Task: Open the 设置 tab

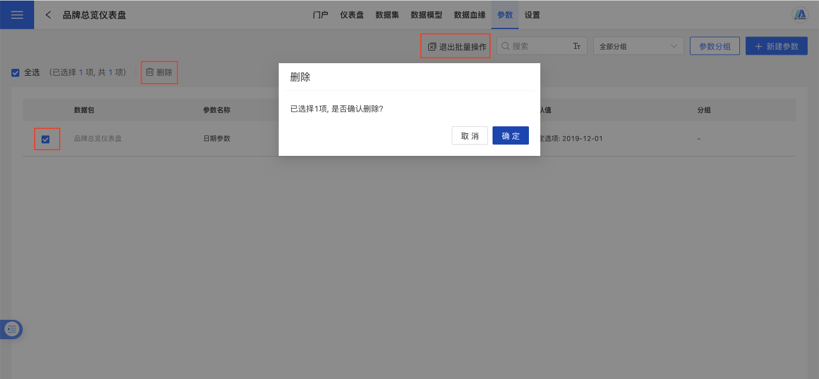Action: click(532, 15)
